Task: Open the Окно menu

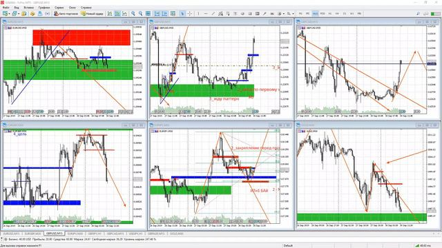Action: tap(72, 8)
